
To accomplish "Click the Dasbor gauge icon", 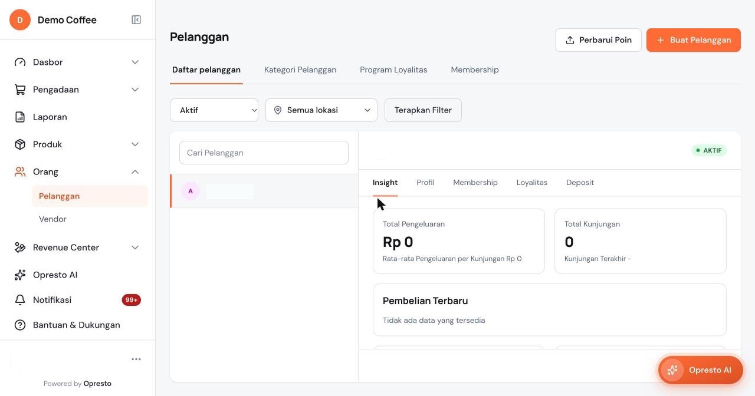I will tap(20, 62).
